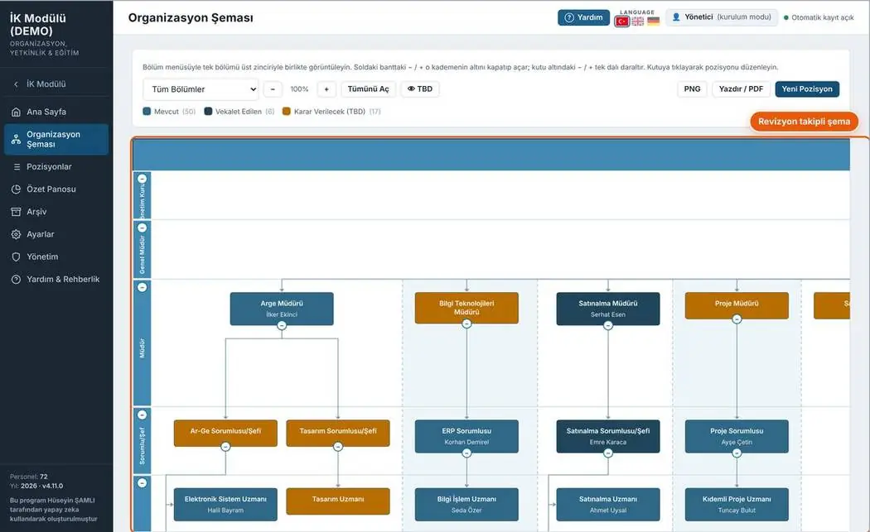
Task: Open Tasarım Uzmanı position box
Action: [338, 501]
